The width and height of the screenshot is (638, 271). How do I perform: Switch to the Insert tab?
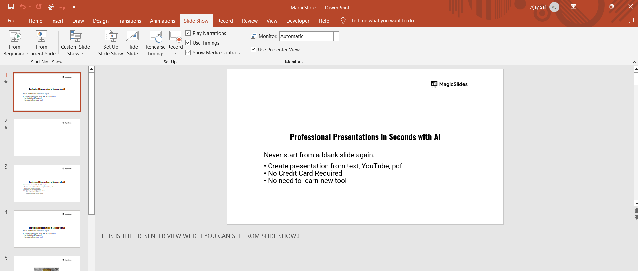pyautogui.click(x=57, y=21)
